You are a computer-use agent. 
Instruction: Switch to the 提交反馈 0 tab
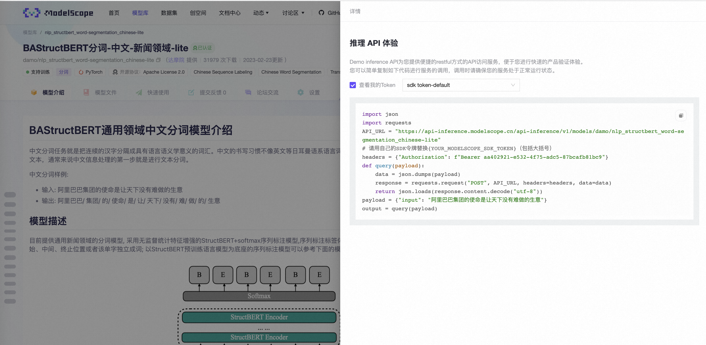tap(207, 92)
